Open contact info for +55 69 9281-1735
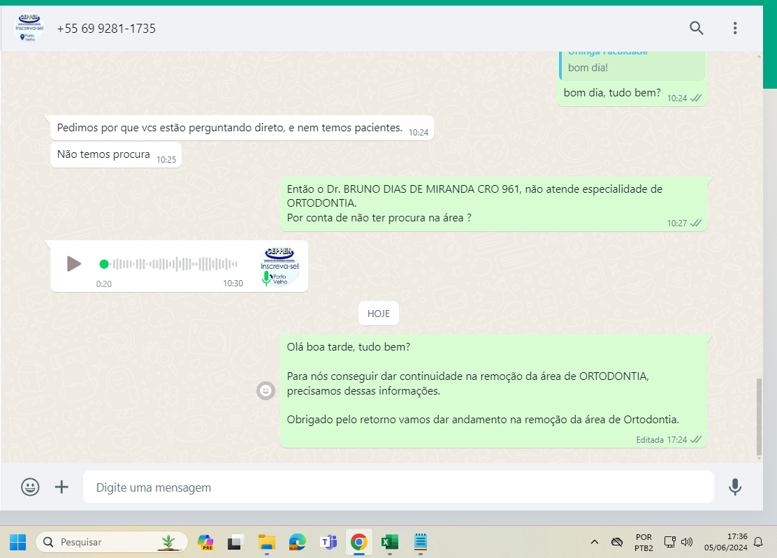Viewport: 777px width, 558px height. (106, 29)
